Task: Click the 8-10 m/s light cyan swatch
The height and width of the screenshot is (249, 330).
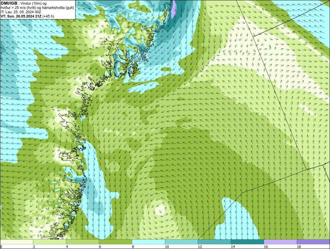Action: (x=148, y=242)
